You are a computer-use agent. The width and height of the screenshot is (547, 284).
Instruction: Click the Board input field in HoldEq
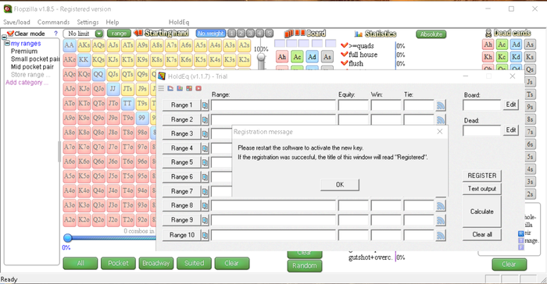click(x=482, y=105)
